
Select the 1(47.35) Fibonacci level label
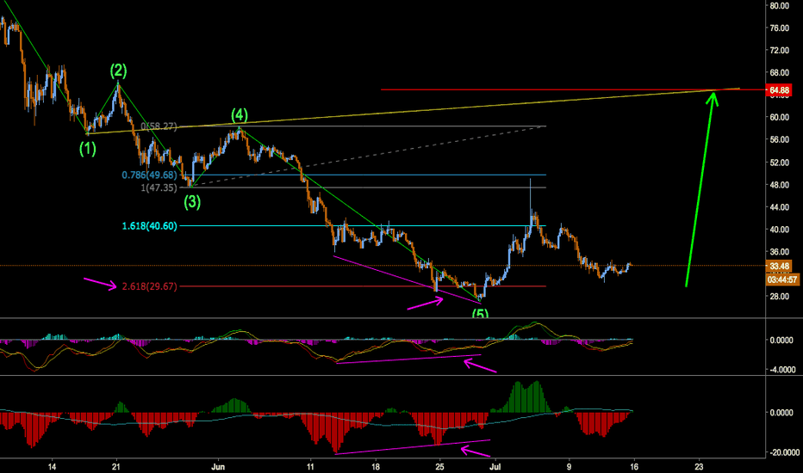coord(159,187)
